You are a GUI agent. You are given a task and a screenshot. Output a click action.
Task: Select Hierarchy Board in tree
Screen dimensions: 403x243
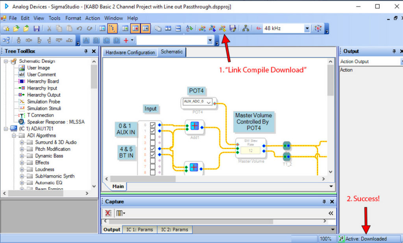click(x=43, y=81)
